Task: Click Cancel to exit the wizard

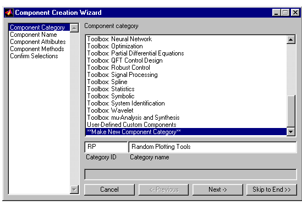Action: [x=109, y=190]
